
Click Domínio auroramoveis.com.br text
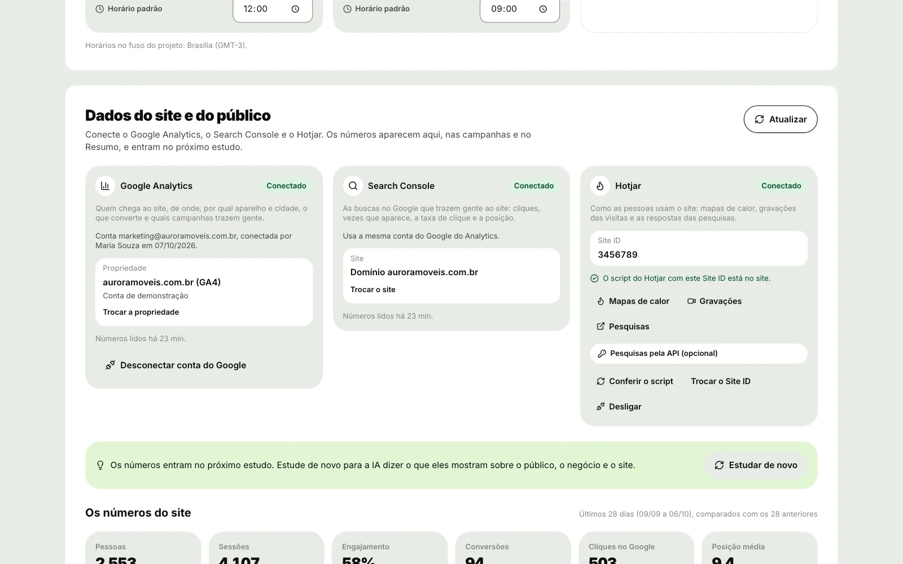click(x=414, y=272)
